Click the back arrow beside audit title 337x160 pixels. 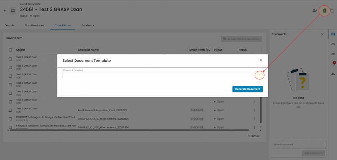point(5,11)
